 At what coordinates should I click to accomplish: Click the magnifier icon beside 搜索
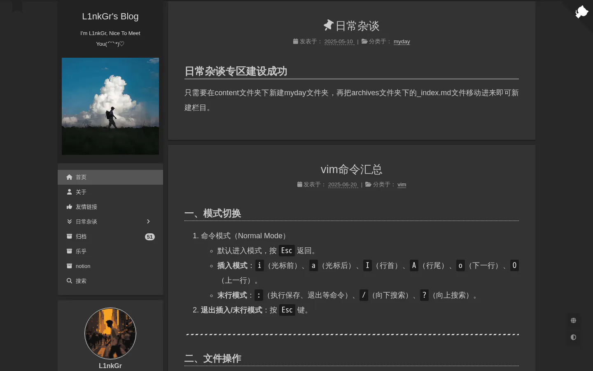click(x=69, y=281)
